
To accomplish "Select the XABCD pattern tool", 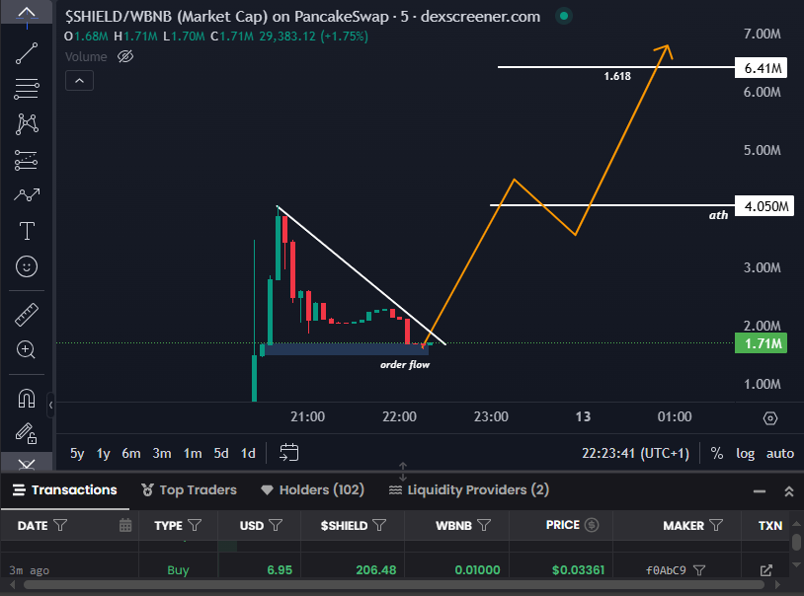I will coord(27,124).
